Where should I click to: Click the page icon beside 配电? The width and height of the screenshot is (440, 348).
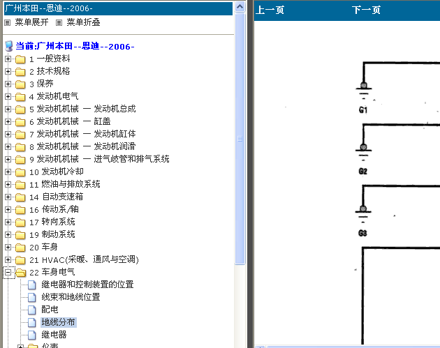click(x=32, y=310)
